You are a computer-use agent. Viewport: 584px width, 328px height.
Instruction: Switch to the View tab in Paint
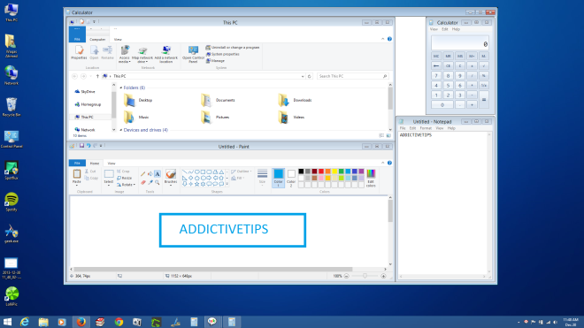pos(111,164)
